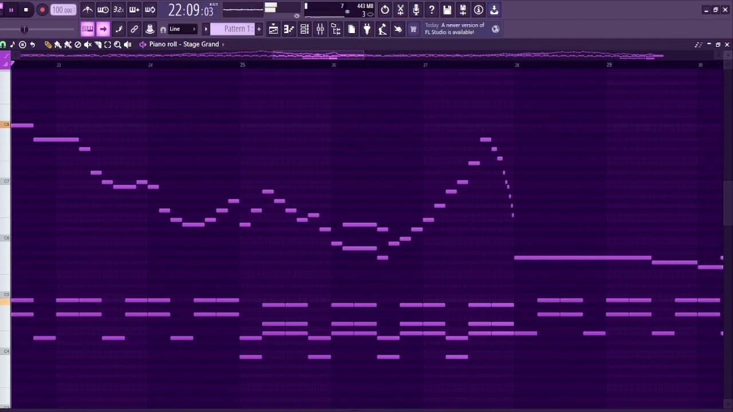Image resolution: width=733 pixels, height=412 pixels.
Task: Click tempo tapper hammer icon
Action: (x=383, y=29)
